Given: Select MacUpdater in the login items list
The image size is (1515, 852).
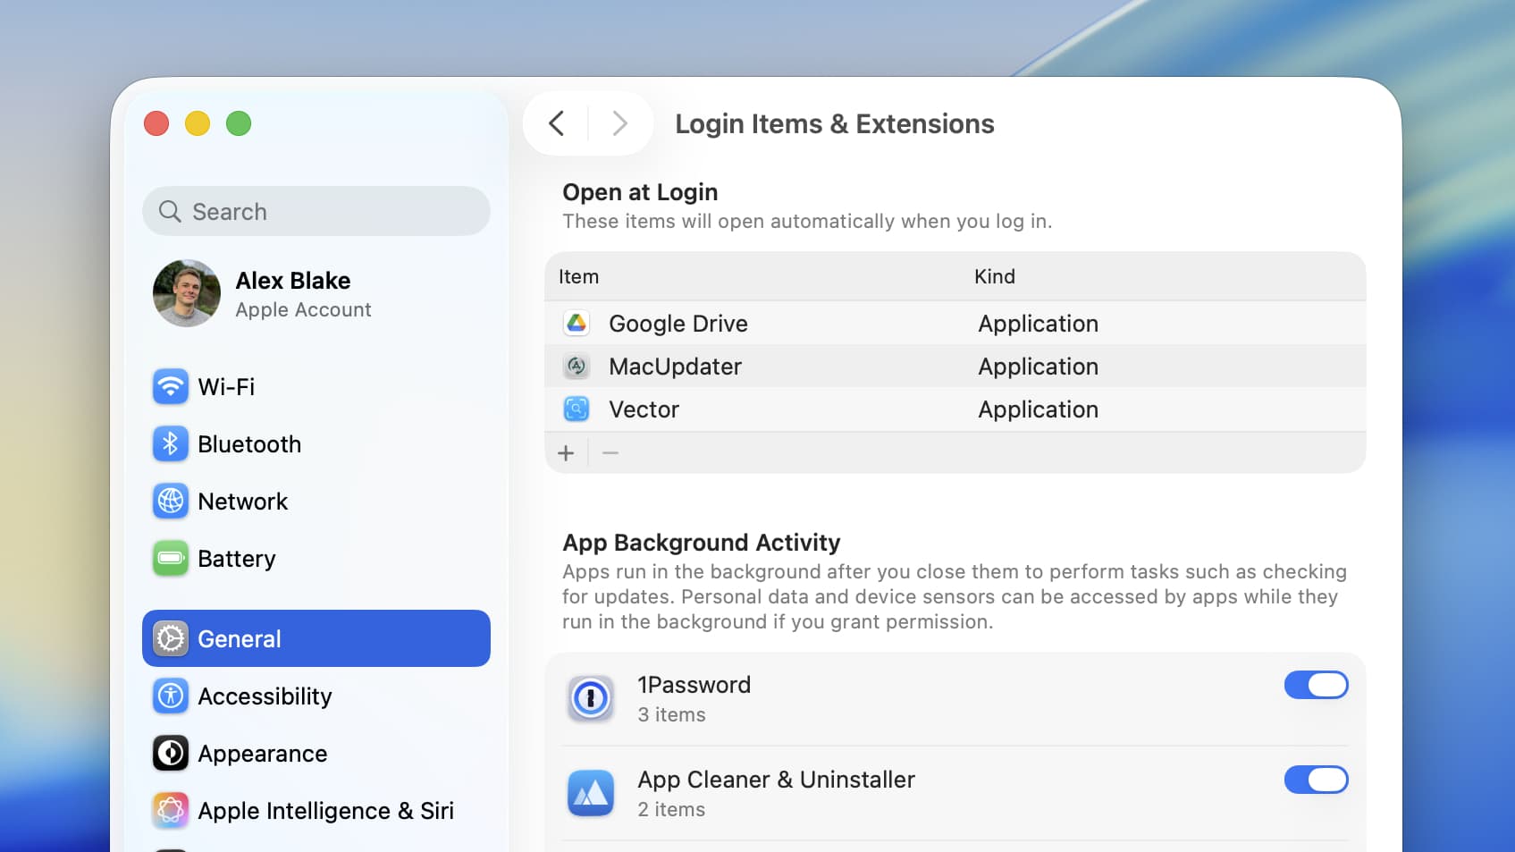Looking at the screenshot, I should [x=675, y=366].
